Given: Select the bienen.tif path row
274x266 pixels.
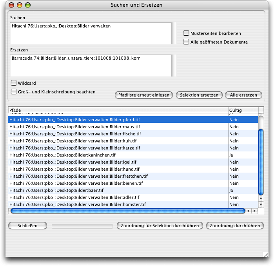Looking at the screenshot, I should (133, 183).
